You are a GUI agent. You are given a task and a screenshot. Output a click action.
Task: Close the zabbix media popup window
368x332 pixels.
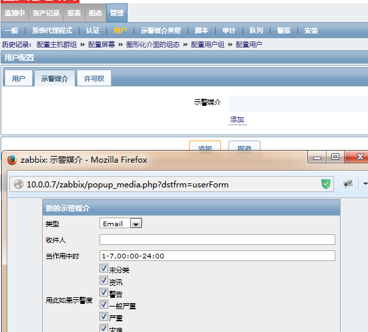357,157
